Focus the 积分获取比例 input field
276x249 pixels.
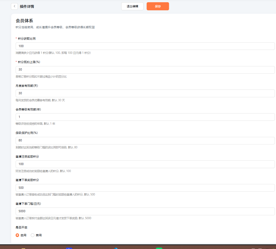[145, 46]
